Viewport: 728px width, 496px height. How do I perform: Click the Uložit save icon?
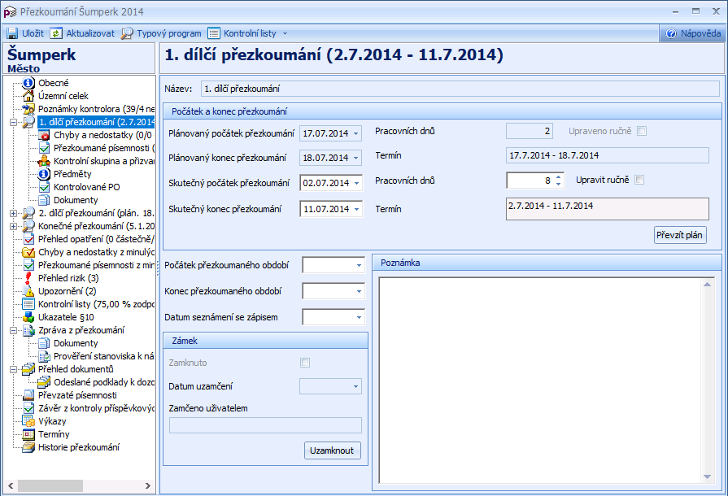12,33
